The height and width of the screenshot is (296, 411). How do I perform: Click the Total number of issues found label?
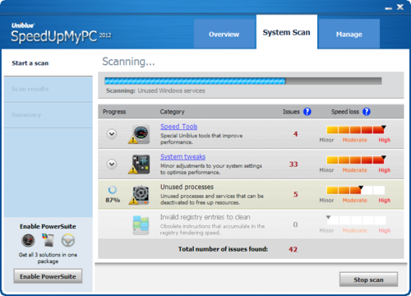223,249
